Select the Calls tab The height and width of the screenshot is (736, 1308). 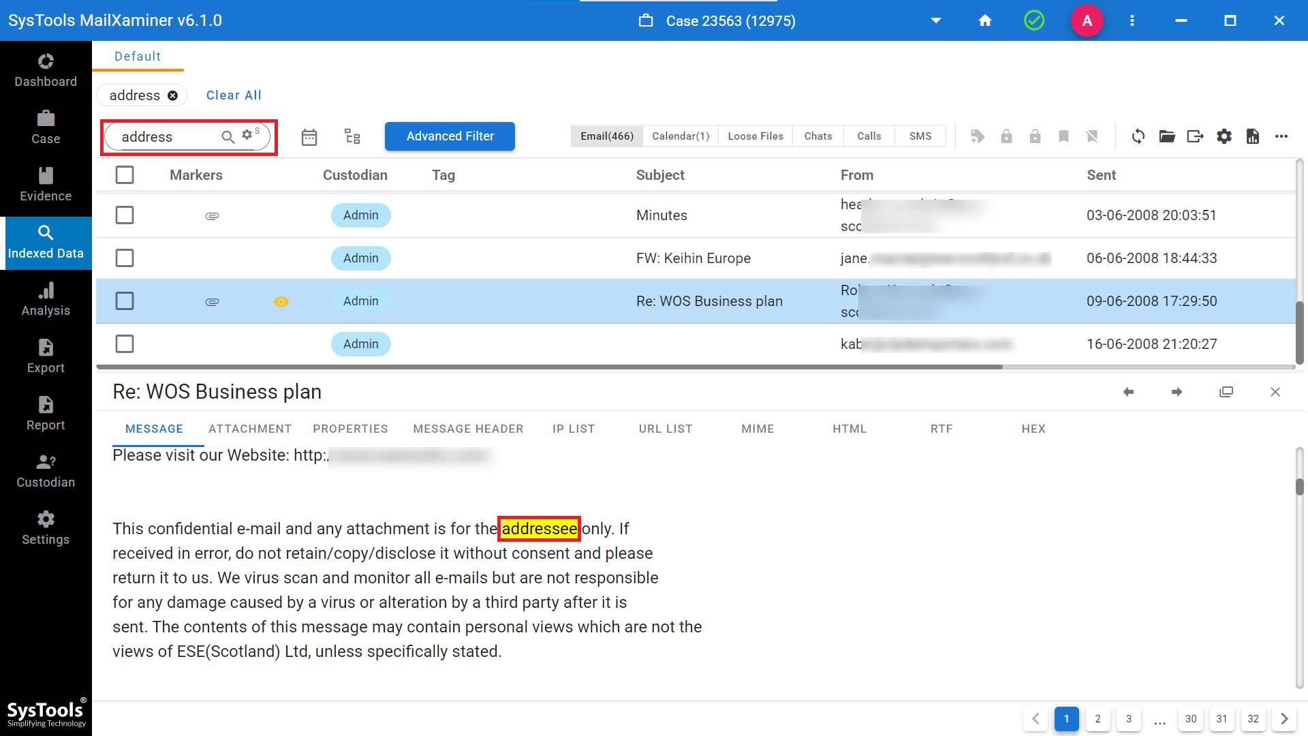tap(869, 136)
